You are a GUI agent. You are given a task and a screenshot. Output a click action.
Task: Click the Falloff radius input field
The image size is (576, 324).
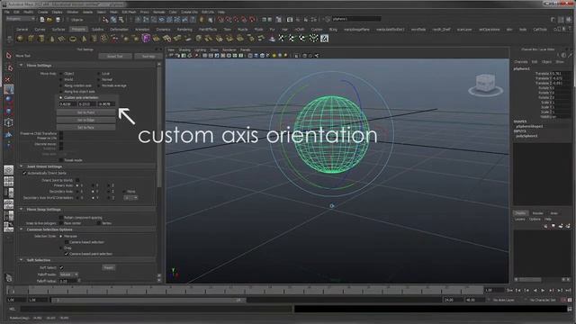point(67,281)
